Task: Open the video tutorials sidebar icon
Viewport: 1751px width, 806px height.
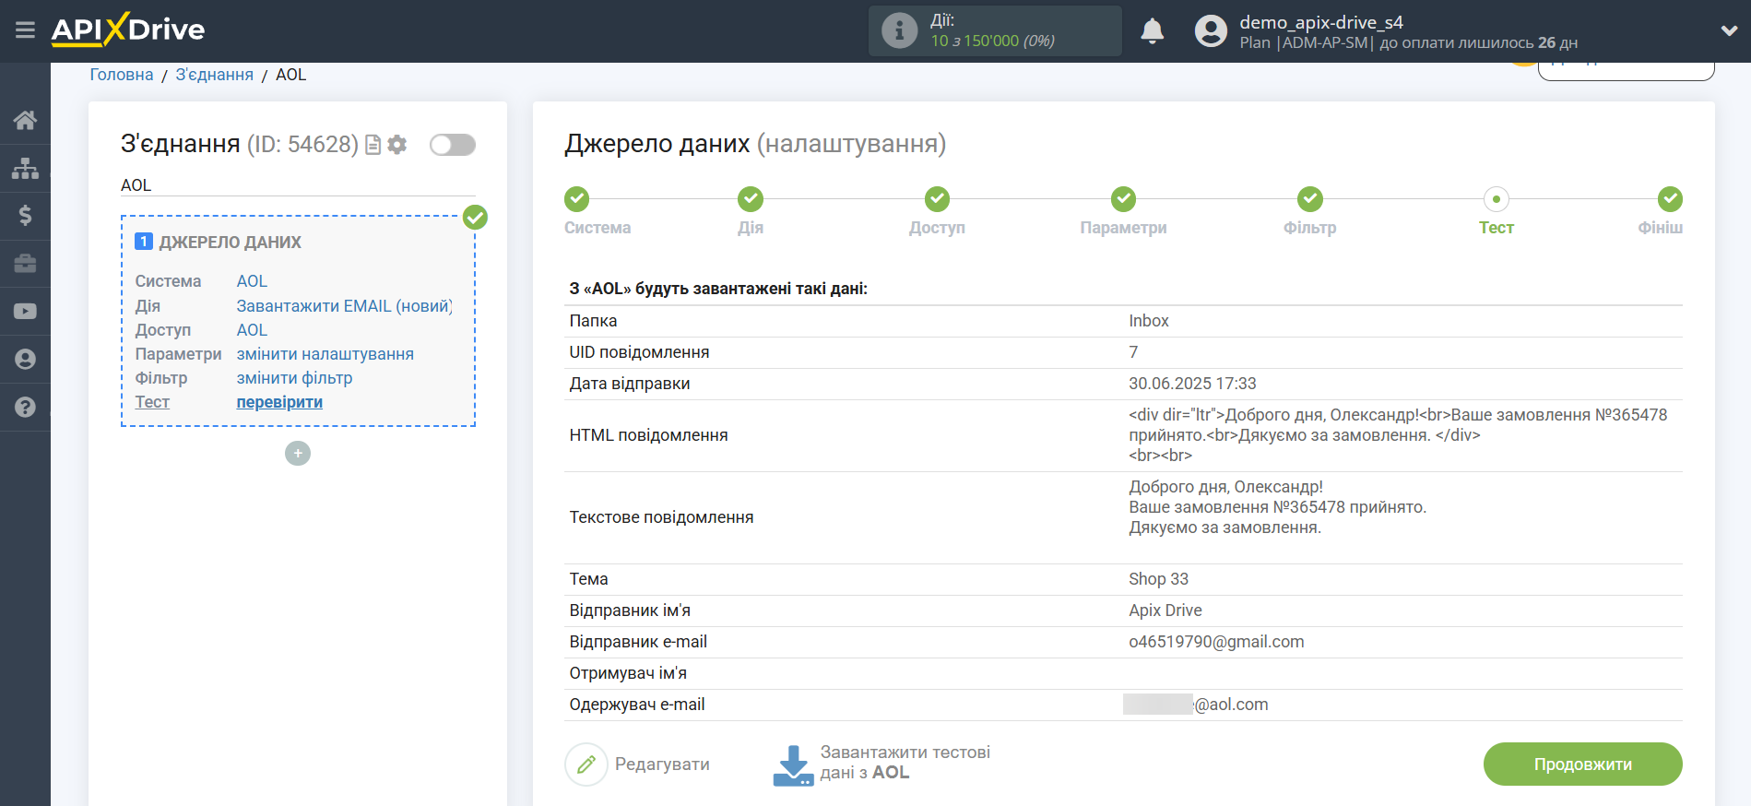Action: tap(25, 312)
